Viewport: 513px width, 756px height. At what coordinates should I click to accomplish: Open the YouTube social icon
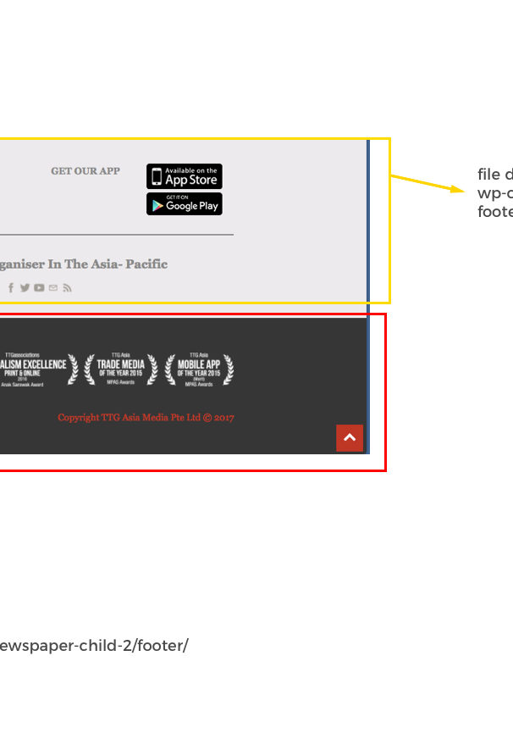[39, 288]
